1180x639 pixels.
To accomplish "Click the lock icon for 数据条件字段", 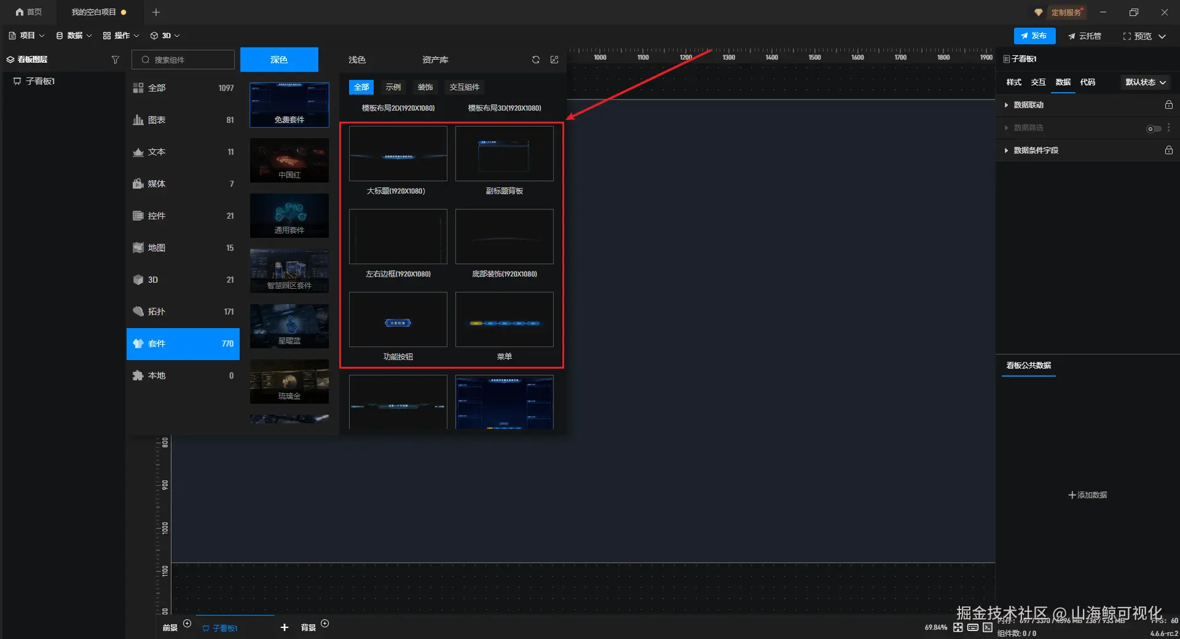I will tap(1169, 150).
